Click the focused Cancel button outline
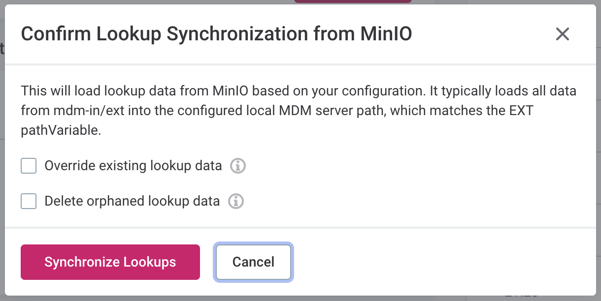Viewport: 601px width, 301px height. tap(253, 262)
